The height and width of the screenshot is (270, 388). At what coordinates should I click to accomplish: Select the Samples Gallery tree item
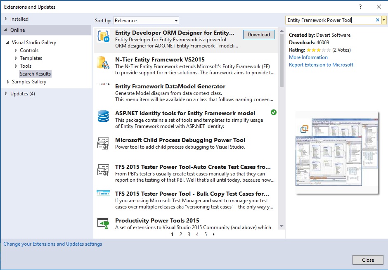pos(29,82)
